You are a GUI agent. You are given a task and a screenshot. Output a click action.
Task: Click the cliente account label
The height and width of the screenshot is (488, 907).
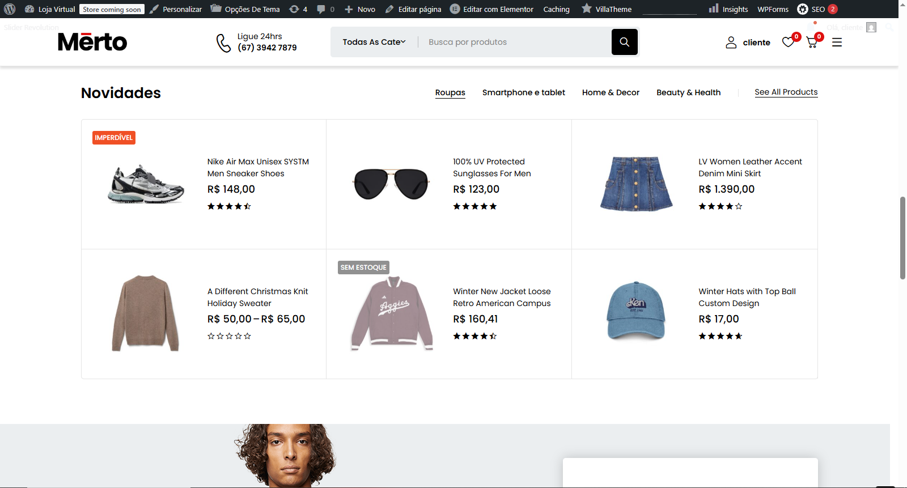(x=757, y=43)
